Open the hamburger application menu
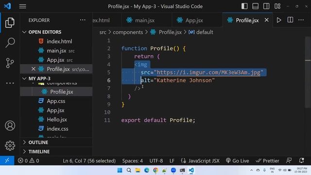311x175 pixels. click(x=23, y=6)
